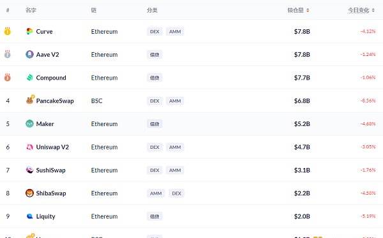Click the Uniswap V2 unicorn icon
Viewport: 383px width, 238px height.
(29, 147)
